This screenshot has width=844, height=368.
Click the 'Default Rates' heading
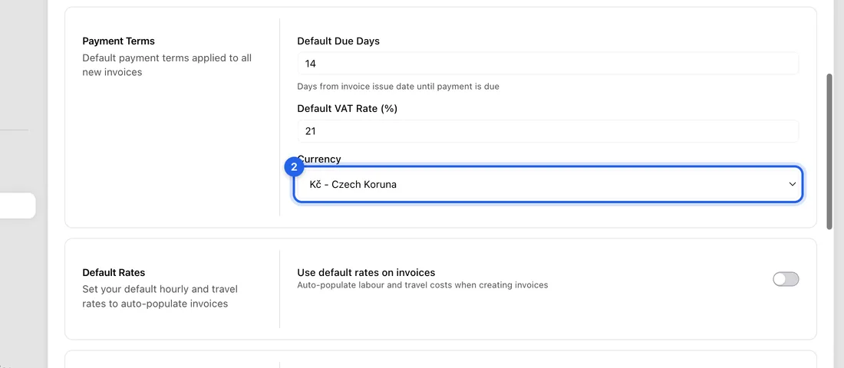114,272
